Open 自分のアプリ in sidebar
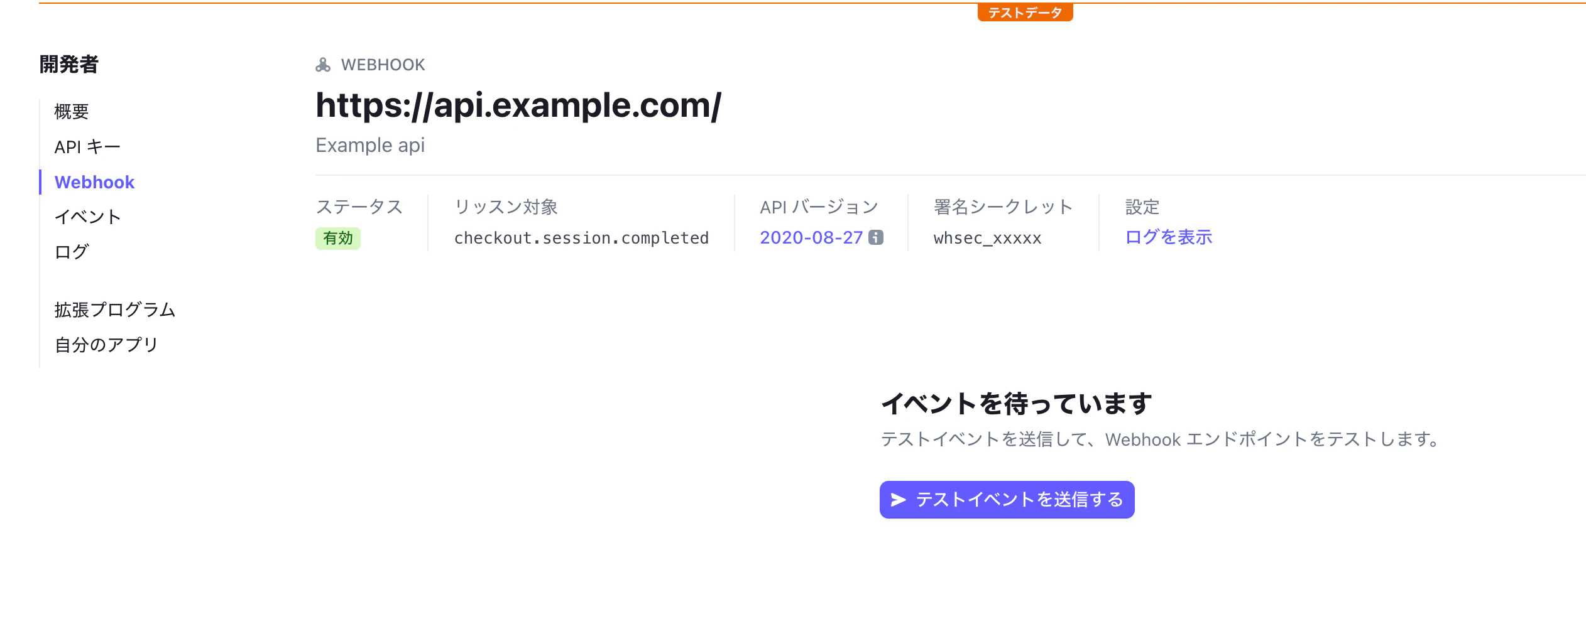 [x=106, y=345]
